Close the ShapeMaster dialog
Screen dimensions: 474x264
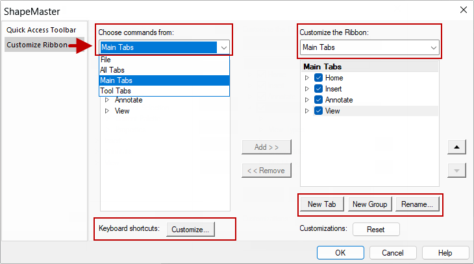point(464,10)
